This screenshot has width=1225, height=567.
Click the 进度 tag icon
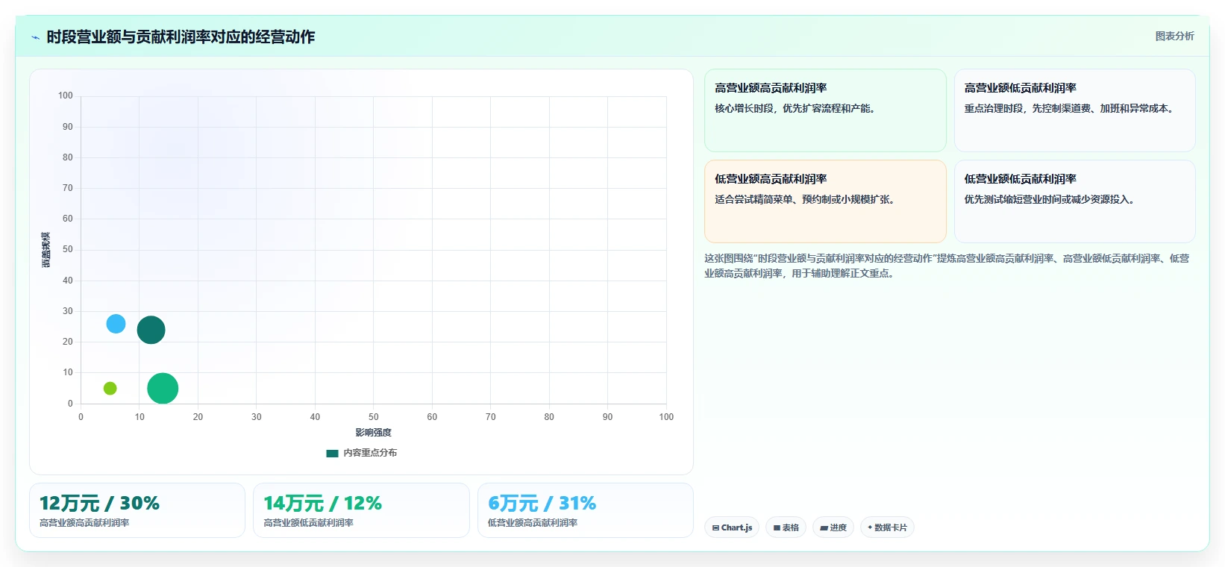(x=824, y=527)
